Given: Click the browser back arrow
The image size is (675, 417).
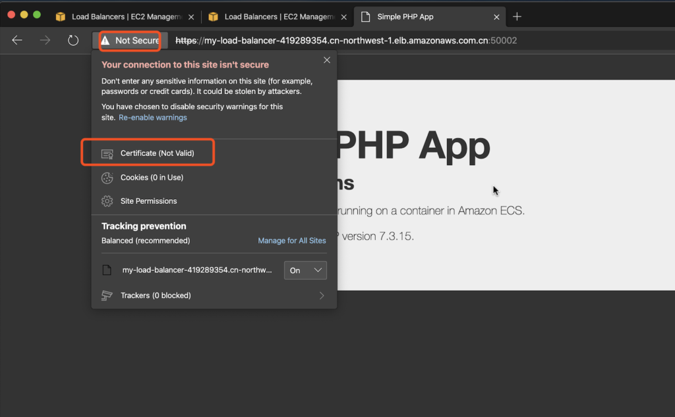Looking at the screenshot, I should point(17,40).
